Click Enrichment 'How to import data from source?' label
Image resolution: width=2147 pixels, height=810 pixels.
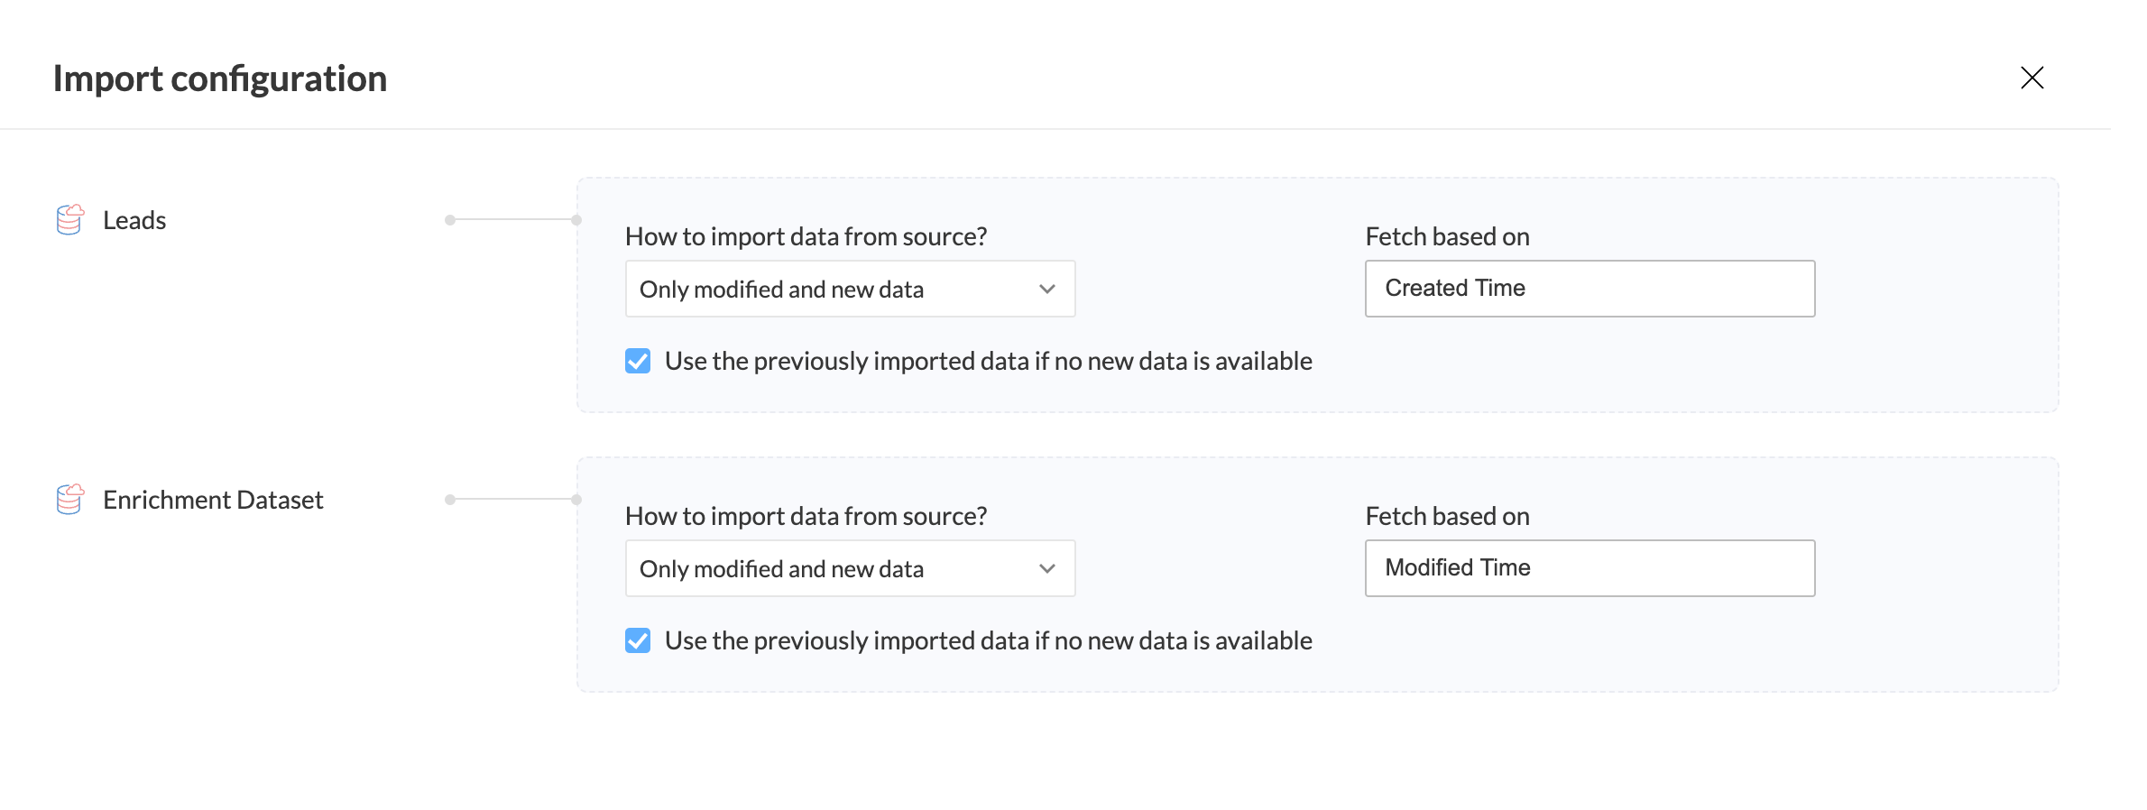click(x=806, y=516)
